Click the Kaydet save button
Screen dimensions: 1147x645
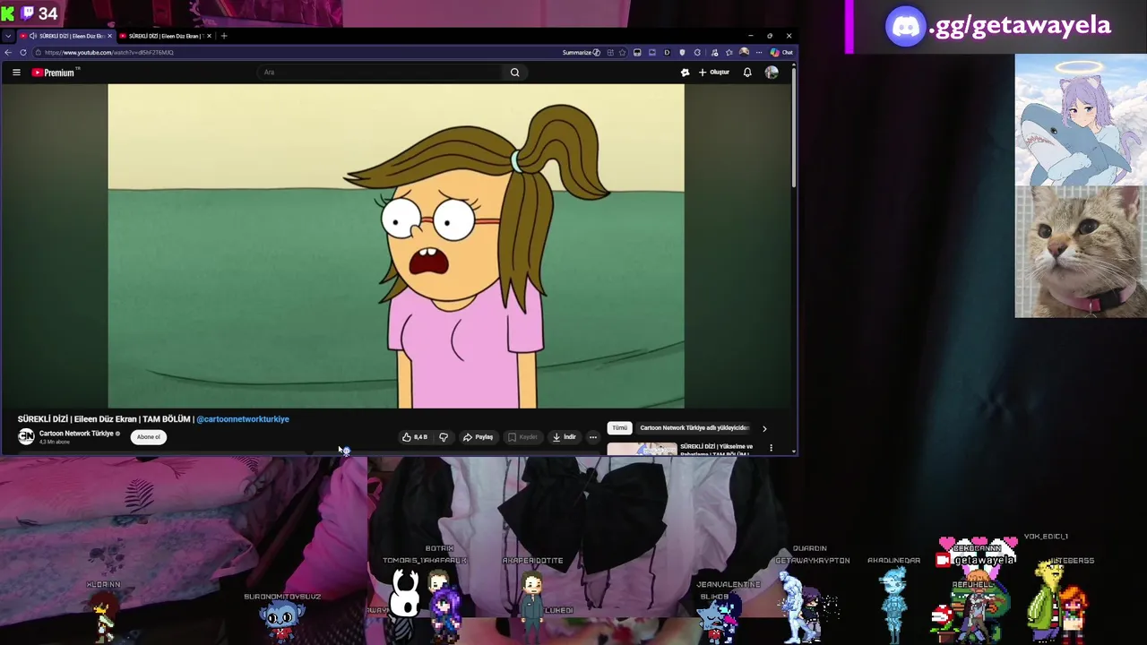[x=522, y=437]
